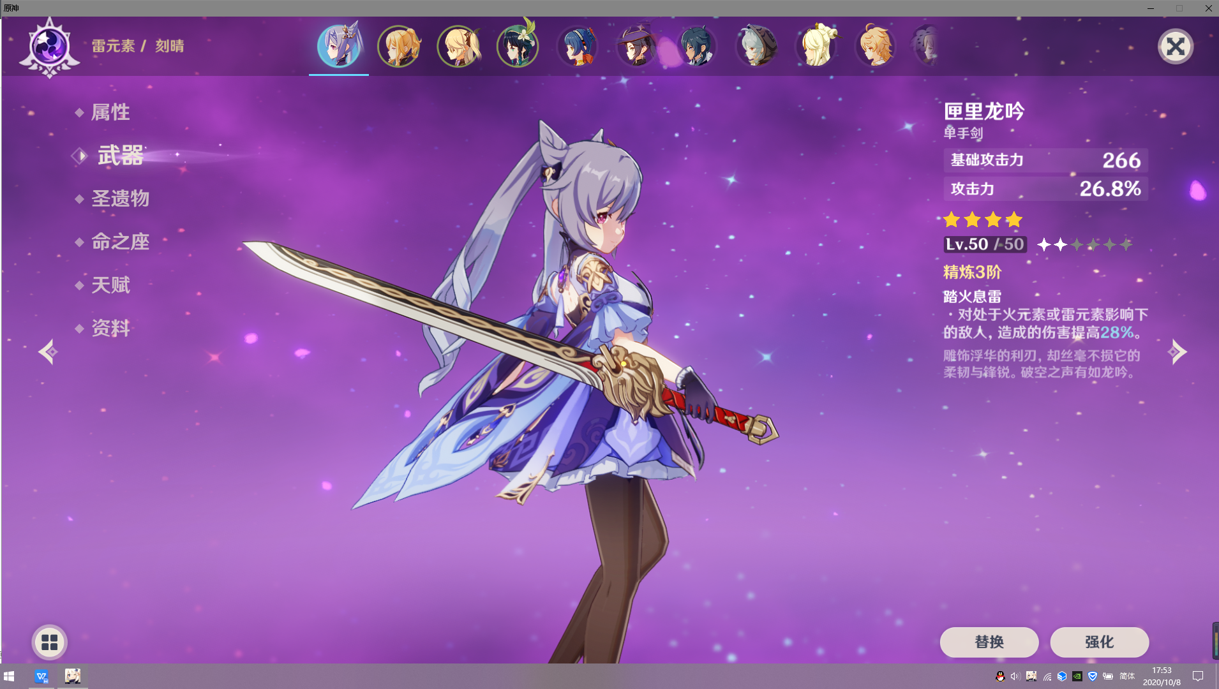Click the weapon name 匣里龙吟

coord(984,112)
